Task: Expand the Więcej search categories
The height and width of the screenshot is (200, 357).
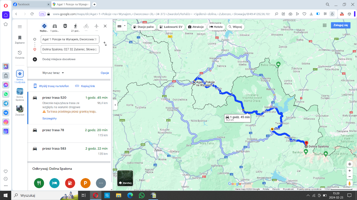Action: coord(235,27)
